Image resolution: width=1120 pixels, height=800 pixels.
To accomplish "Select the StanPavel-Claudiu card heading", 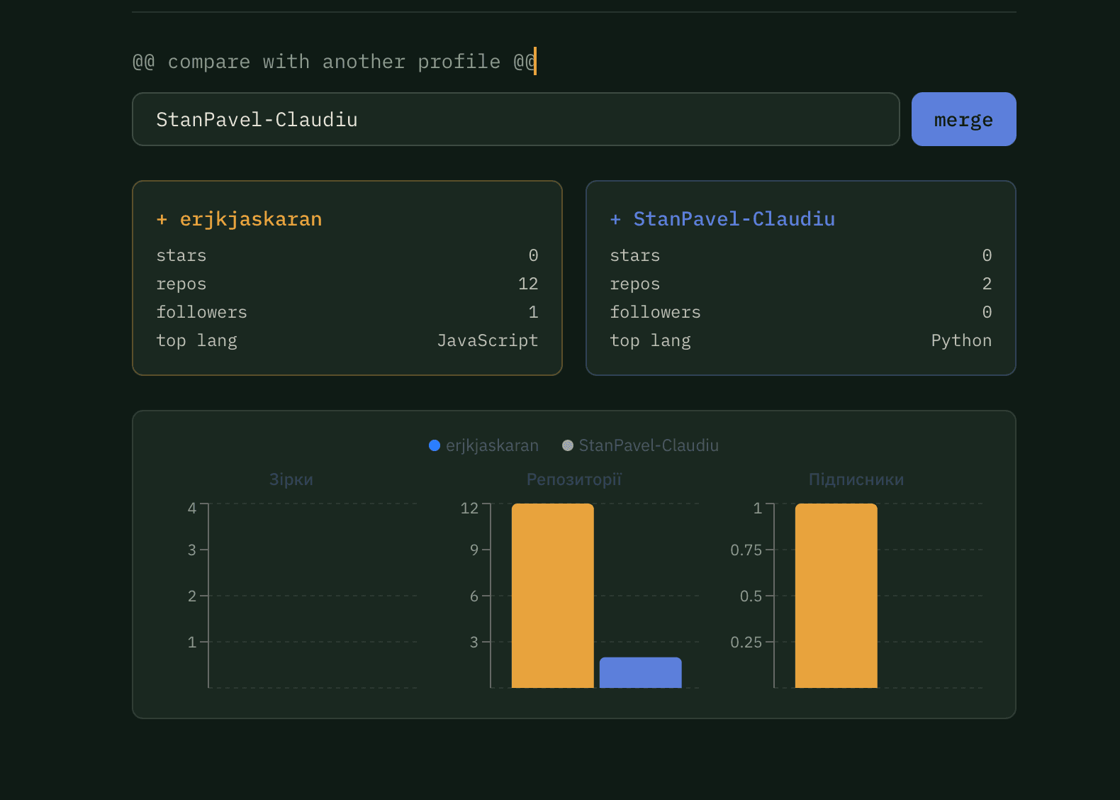I will pos(723,219).
